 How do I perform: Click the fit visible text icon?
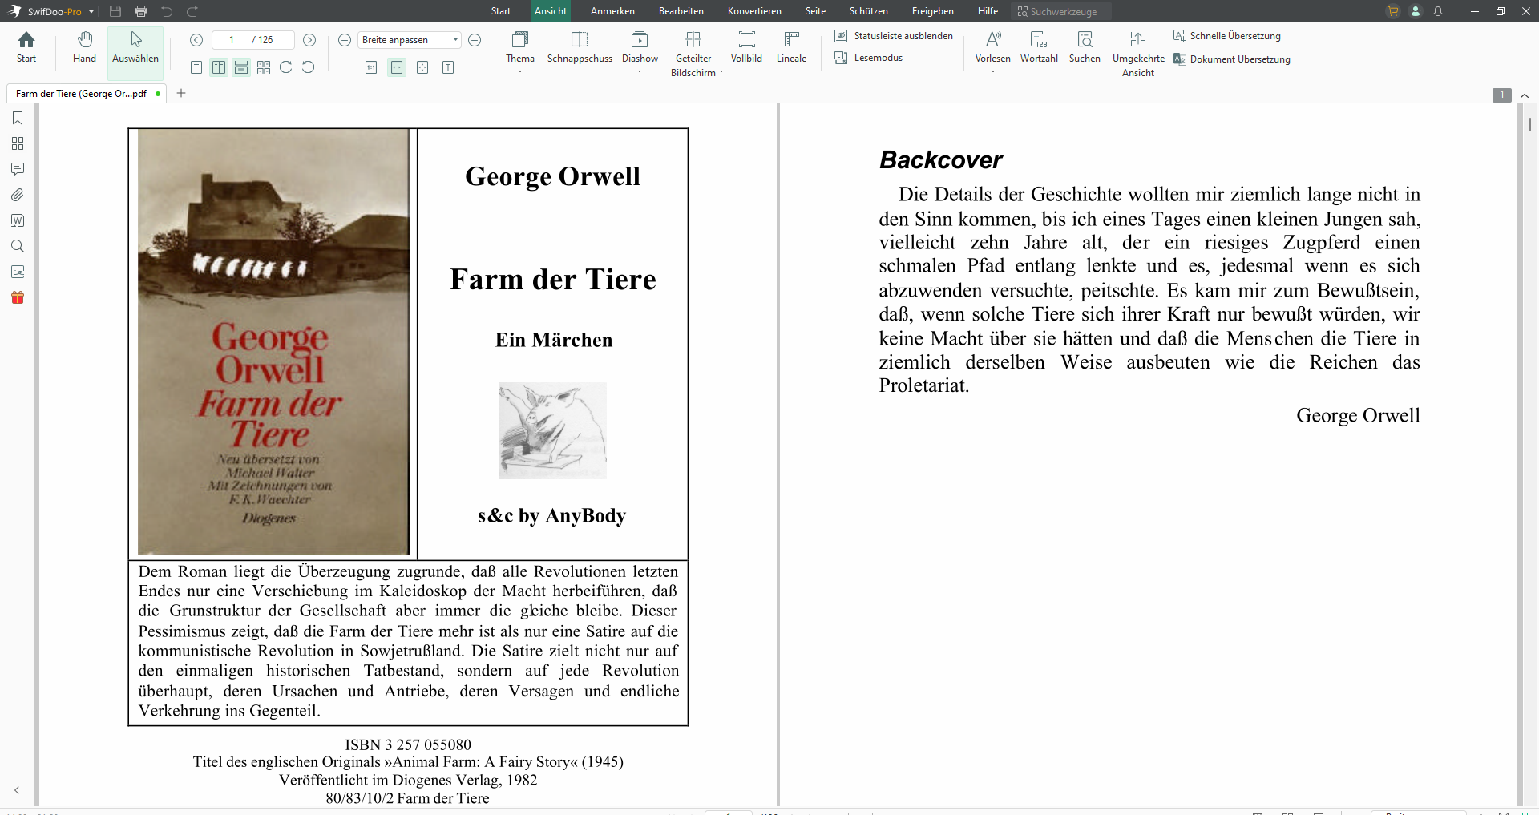pyautogui.click(x=448, y=67)
